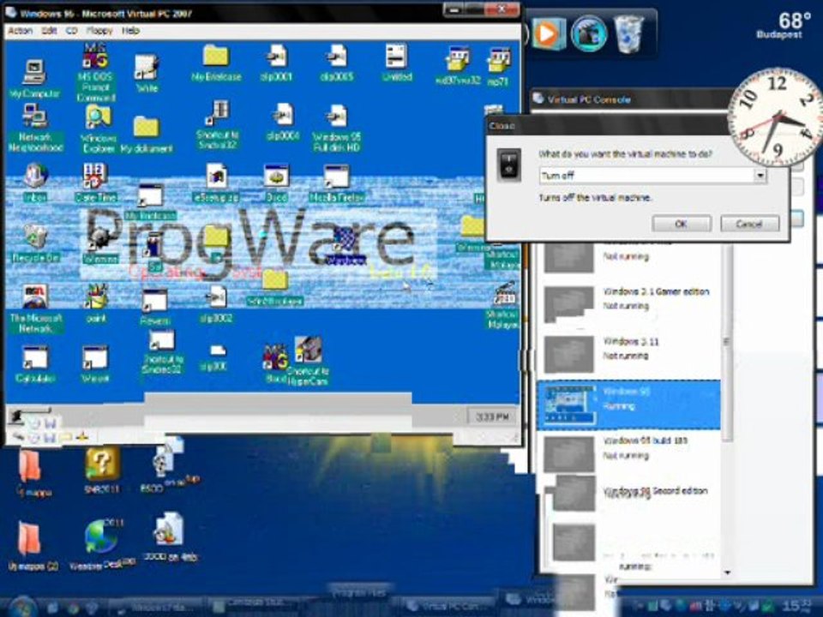Screen dimensions: 823x617
Task: Launch the paint shortcut icon
Action: coord(96,303)
